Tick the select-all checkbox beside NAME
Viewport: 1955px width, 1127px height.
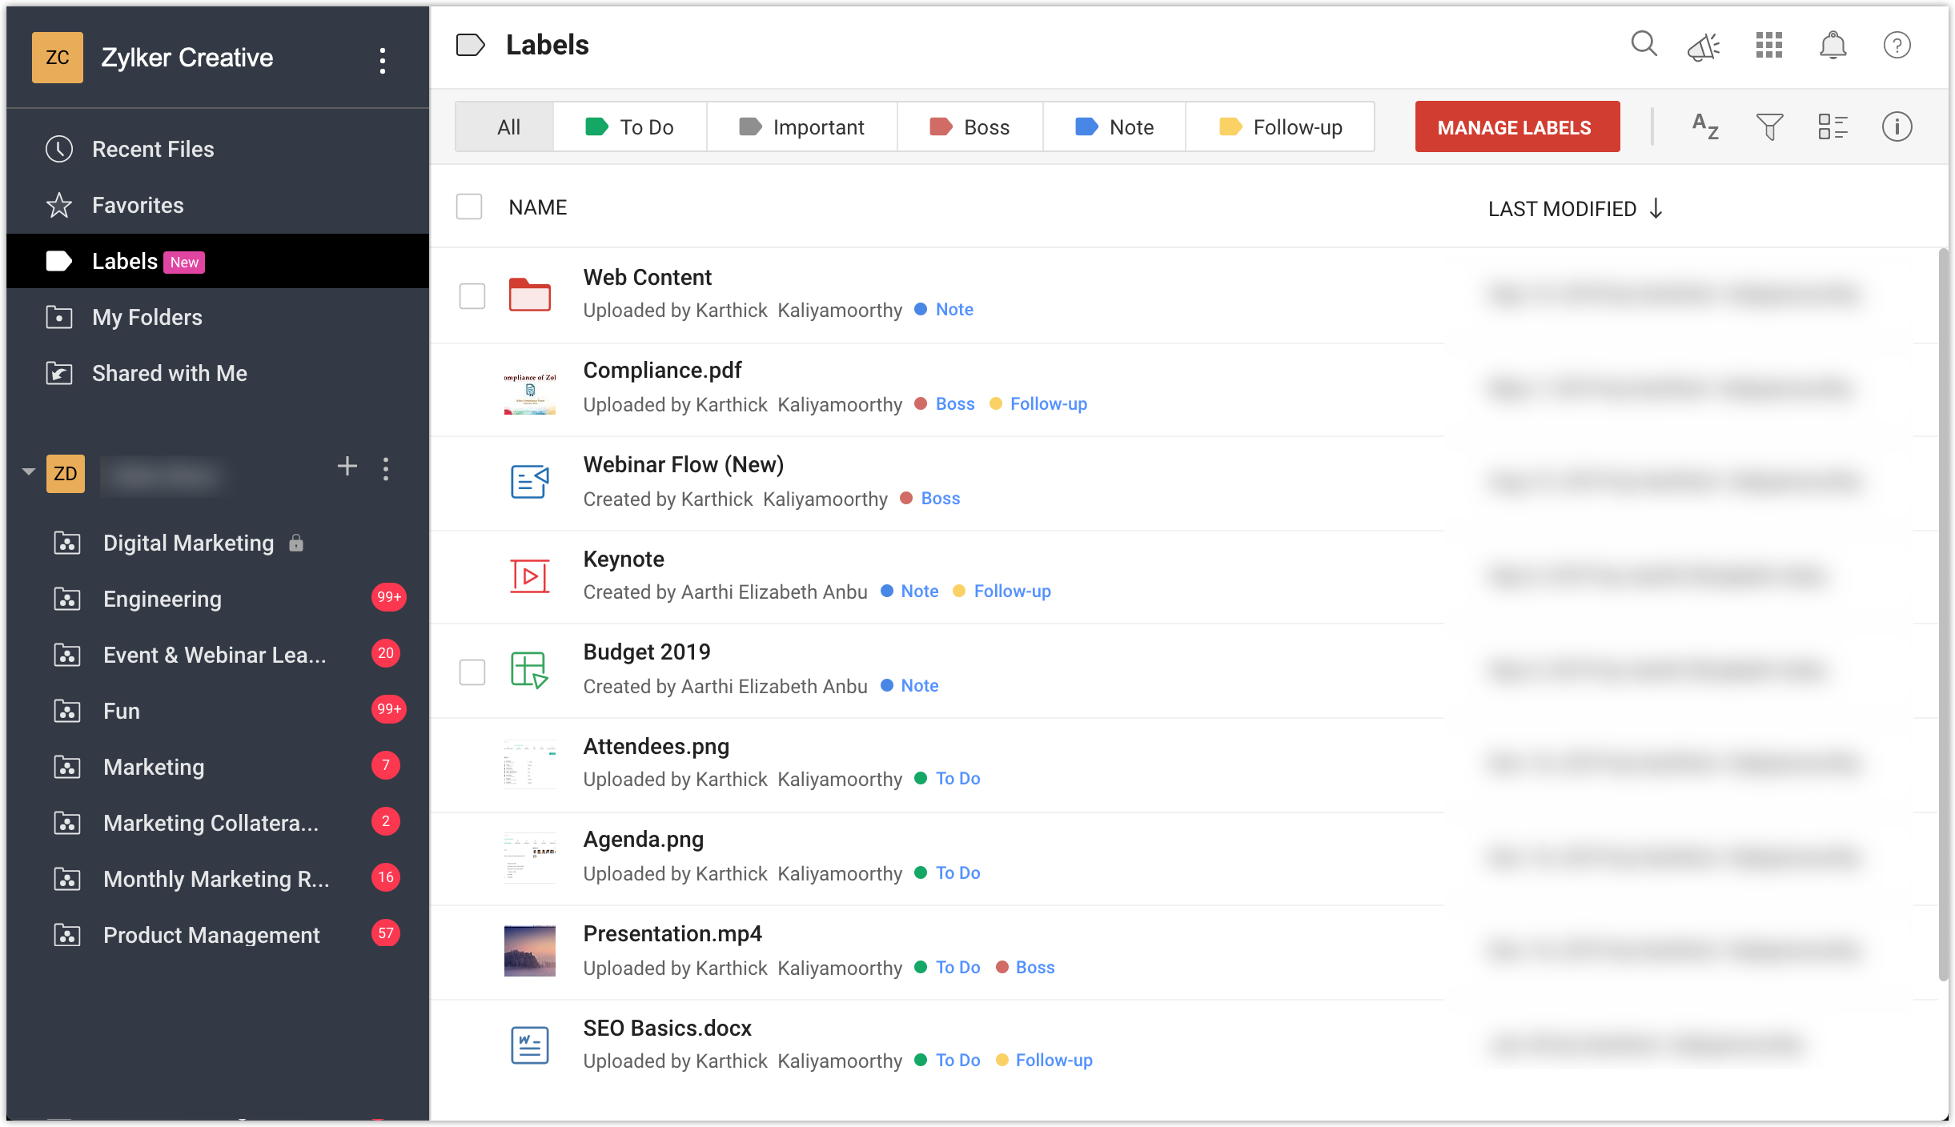(469, 207)
